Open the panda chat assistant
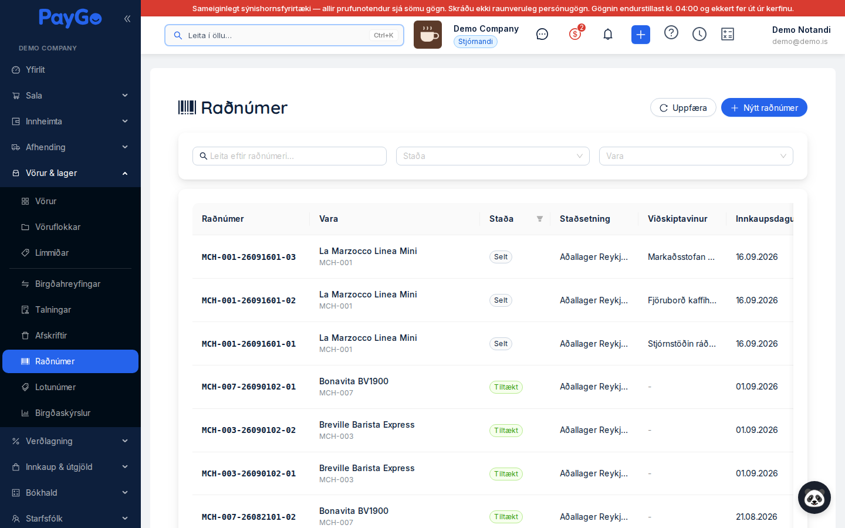 pyautogui.click(x=814, y=497)
